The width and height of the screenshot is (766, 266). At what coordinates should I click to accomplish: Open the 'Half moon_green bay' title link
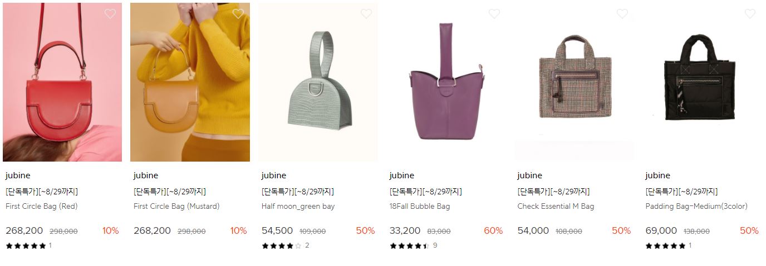pos(298,206)
